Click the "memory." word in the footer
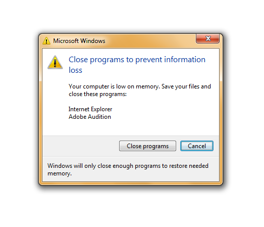This screenshot has width=264, height=227. pyautogui.click(x=60, y=173)
